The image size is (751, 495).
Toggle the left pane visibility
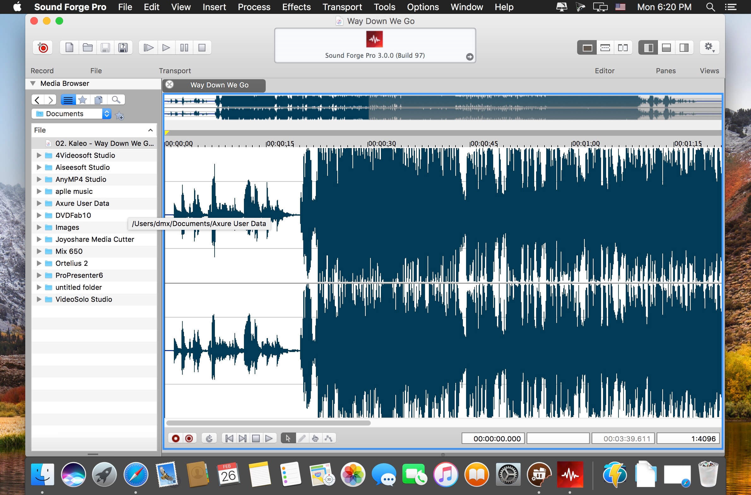(648, 48)
